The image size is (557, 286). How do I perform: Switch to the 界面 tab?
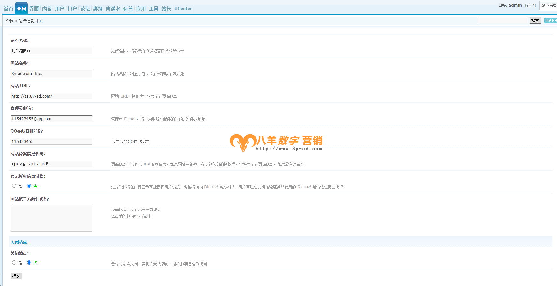pyautogui.click(x=34, y=9)
